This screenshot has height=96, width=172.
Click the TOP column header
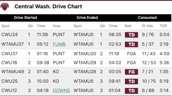163,26
